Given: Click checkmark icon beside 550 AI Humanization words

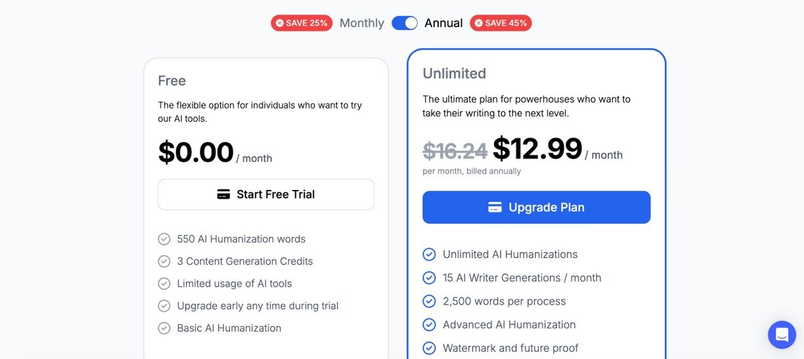Looking at the screenshot, I should click(x=164, y=239).
